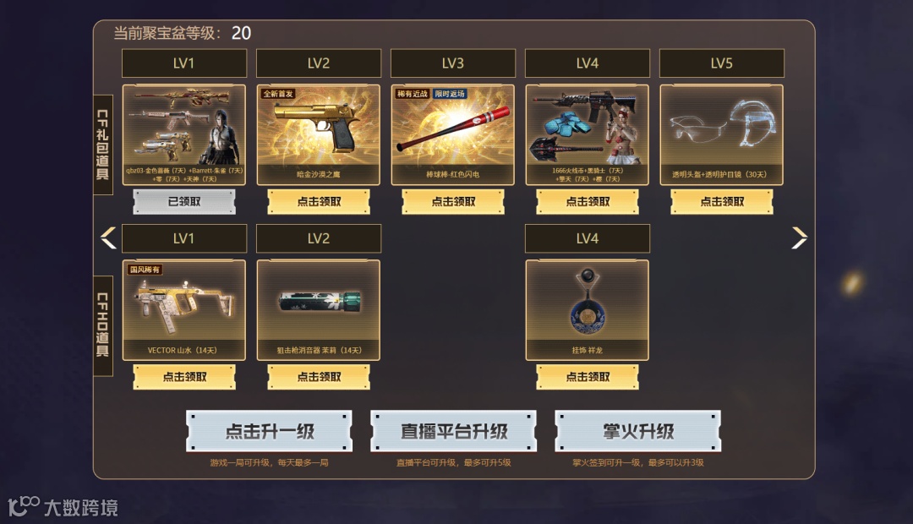
Task: Claim the LV5 transparent helmet reward
Action: coord(722,202)
